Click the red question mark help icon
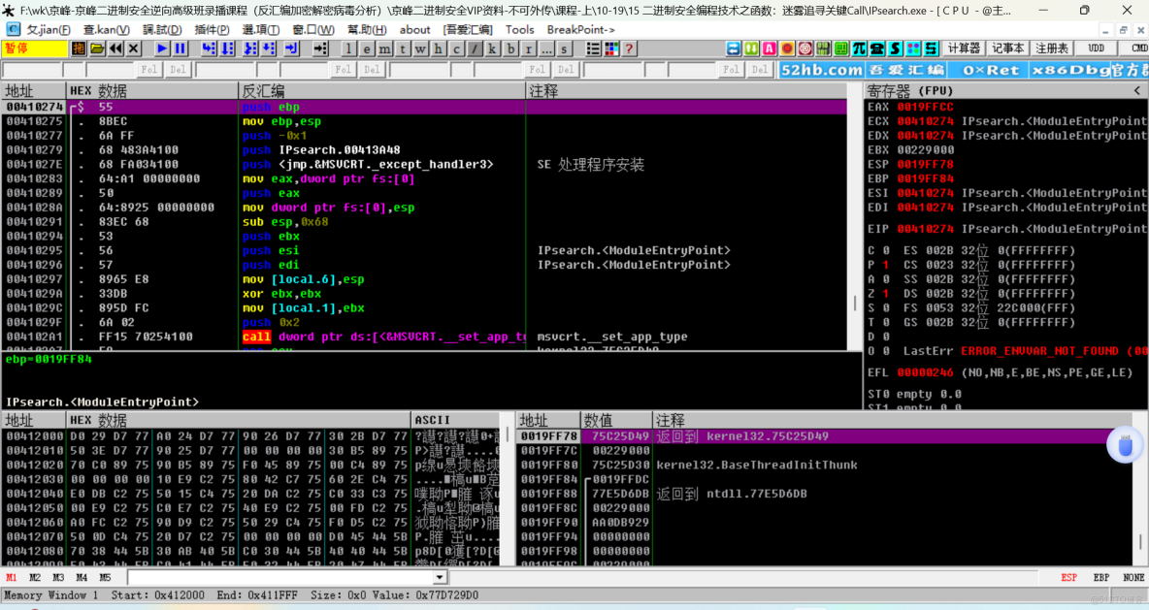Image resolution: width=1149 pixels, height=610 pixels. coord(629,49)
